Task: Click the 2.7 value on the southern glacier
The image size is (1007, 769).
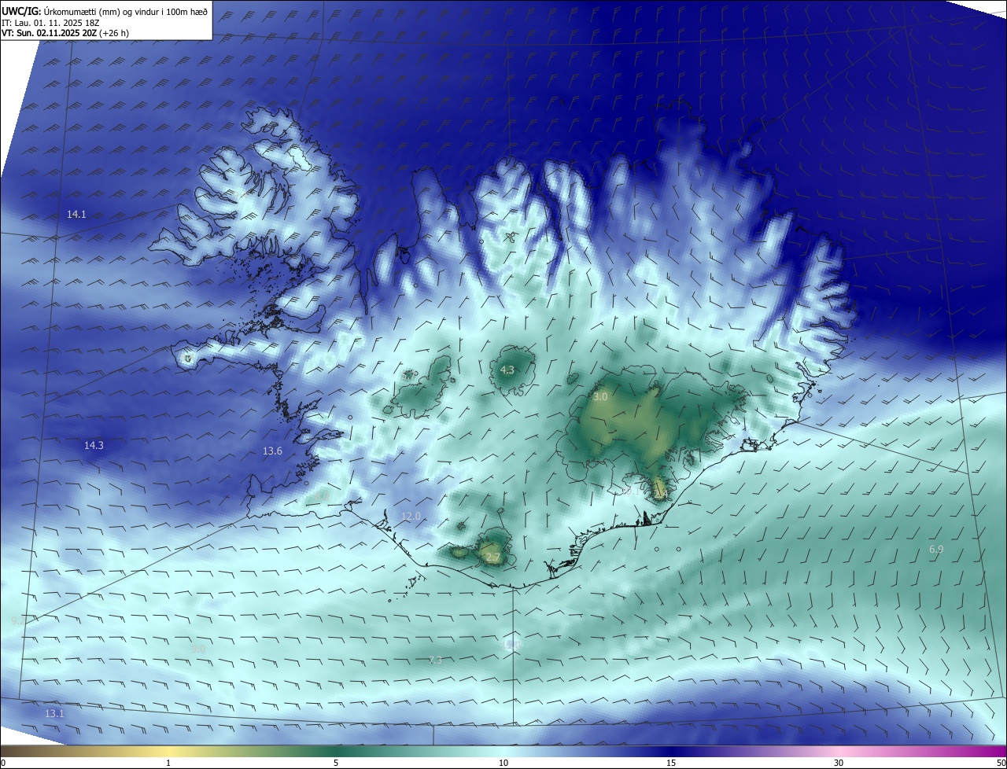Action: point(492,557)
